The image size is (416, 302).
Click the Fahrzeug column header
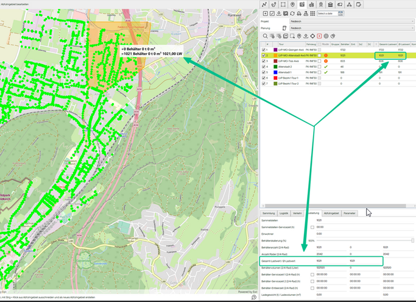[x=311, y=45]
